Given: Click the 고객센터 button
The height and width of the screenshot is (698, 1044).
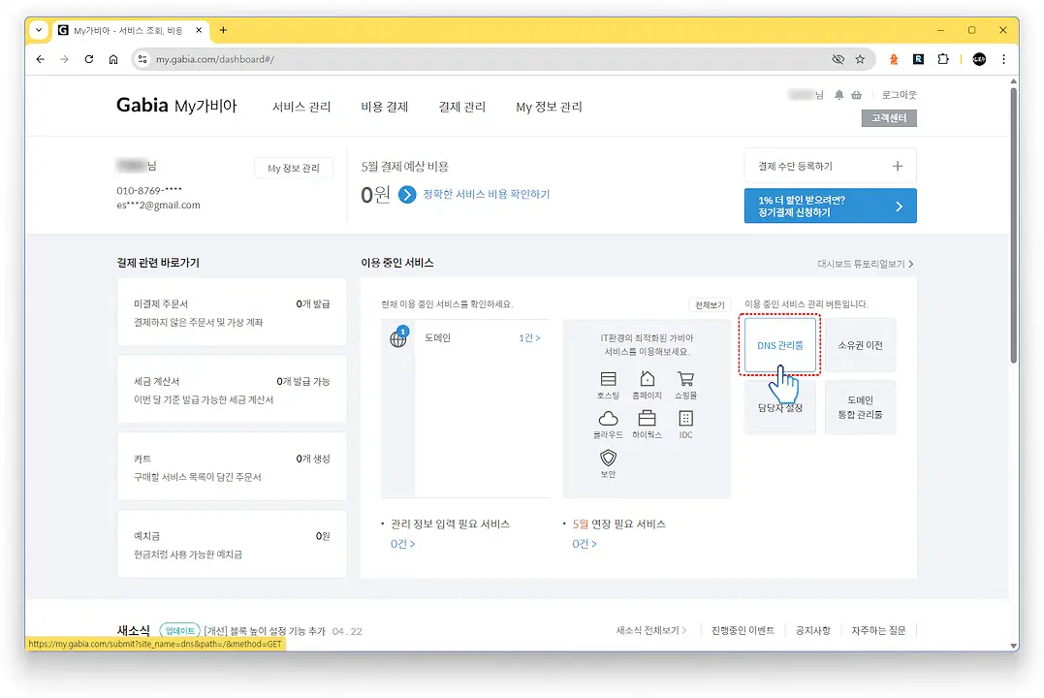Looking at the screenshot, I should point(888,118).
